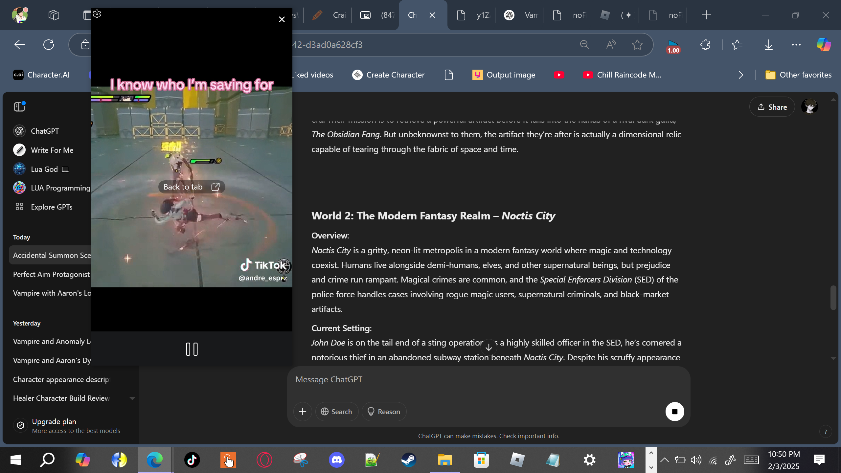Toggle the ChatGPT sidebar
This screenshot has width=841, height=473.
click(x=19, y=107)
